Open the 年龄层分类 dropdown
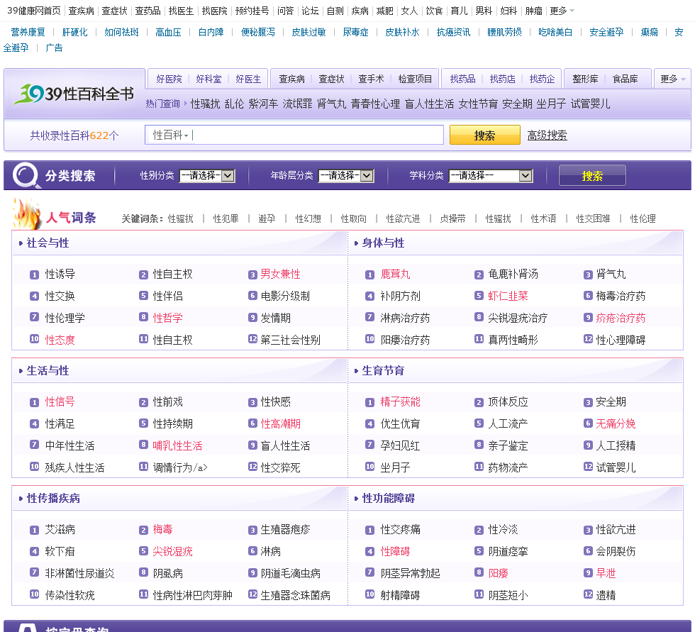 tap(345, 176)
